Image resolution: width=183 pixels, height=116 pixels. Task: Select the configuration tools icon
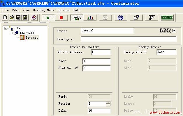77,18
